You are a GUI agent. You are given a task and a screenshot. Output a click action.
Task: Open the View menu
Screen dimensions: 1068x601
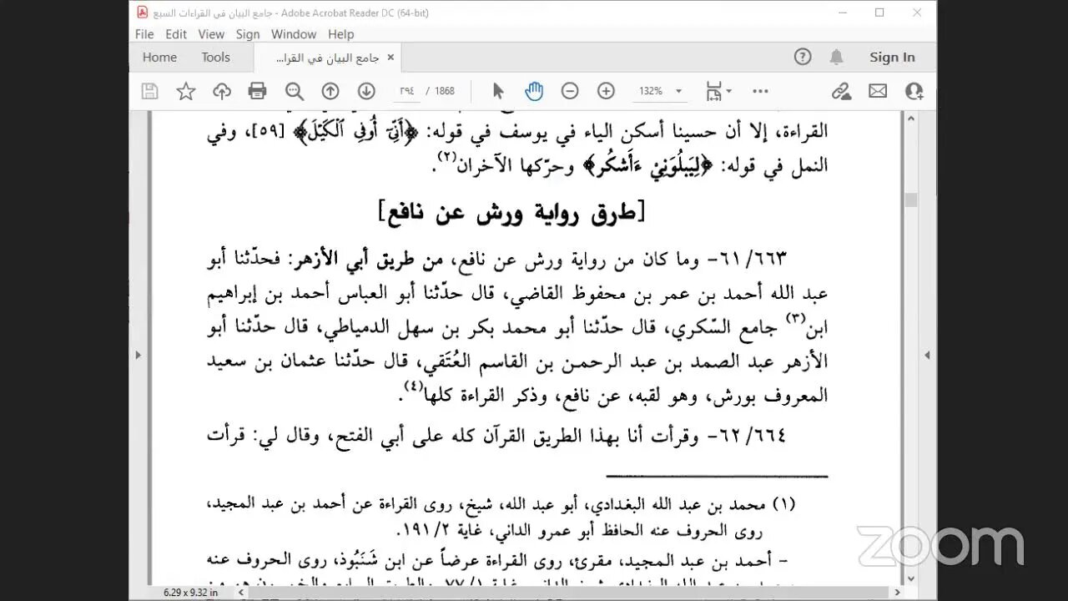pos(211,34)
